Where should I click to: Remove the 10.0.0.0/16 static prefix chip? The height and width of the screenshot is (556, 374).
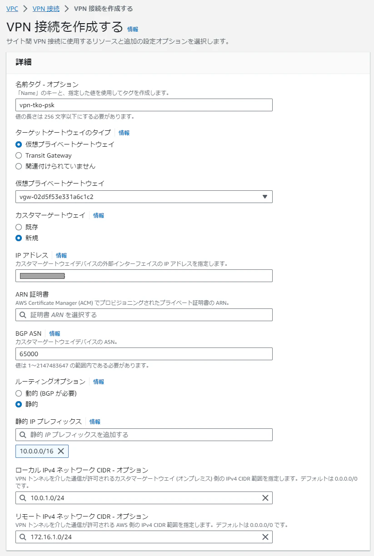61,451
